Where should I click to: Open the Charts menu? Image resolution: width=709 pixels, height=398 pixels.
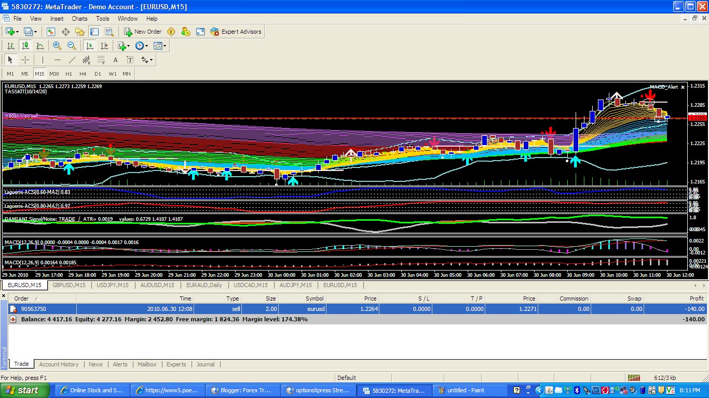point(79,19)
